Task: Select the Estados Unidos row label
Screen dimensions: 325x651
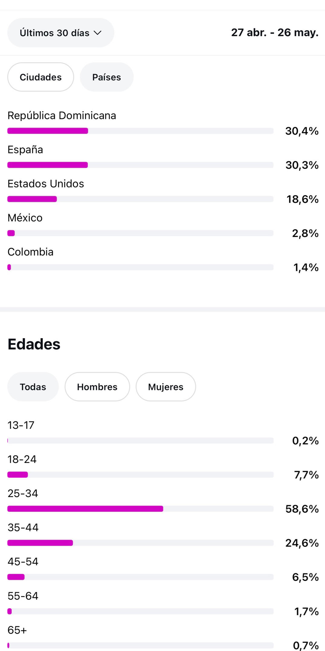Action: (x=46, y=184)
